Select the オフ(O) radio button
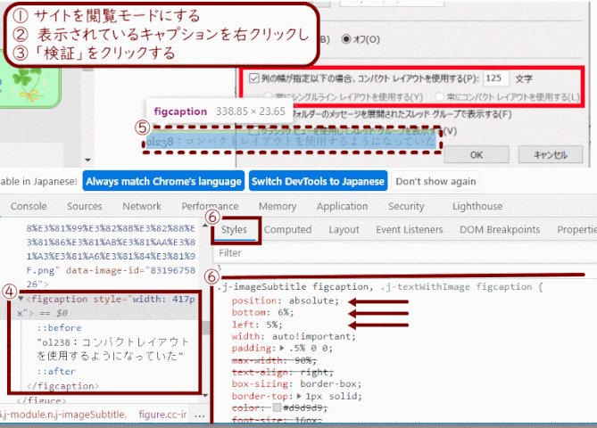 [x=346, y=39]
